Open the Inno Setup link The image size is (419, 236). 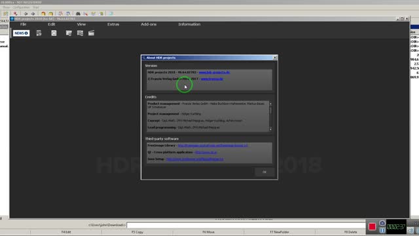194,159
